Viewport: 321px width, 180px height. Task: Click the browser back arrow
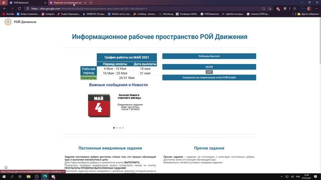(x=5, y=8)
